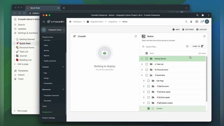Check the Getting Started folder checkbox
The image size is (224, 126).
(x=147, y=58)
